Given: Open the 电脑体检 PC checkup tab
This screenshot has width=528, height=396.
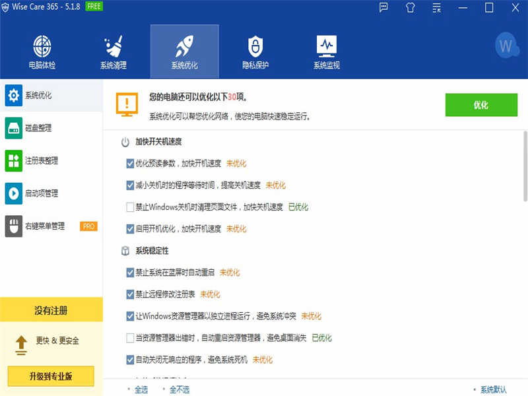Looking at the screenshot, I should point(42,51).
